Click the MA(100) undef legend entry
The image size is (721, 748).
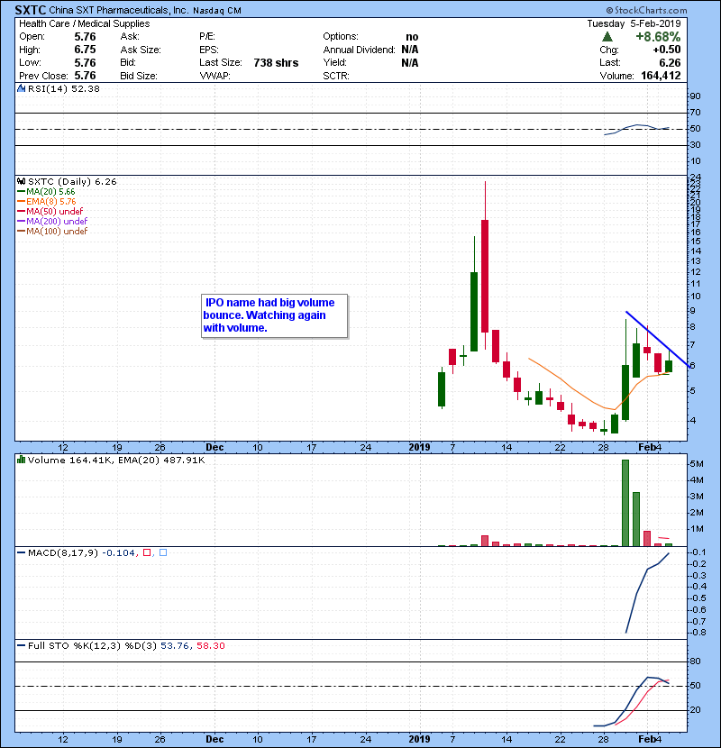(52, 232)
